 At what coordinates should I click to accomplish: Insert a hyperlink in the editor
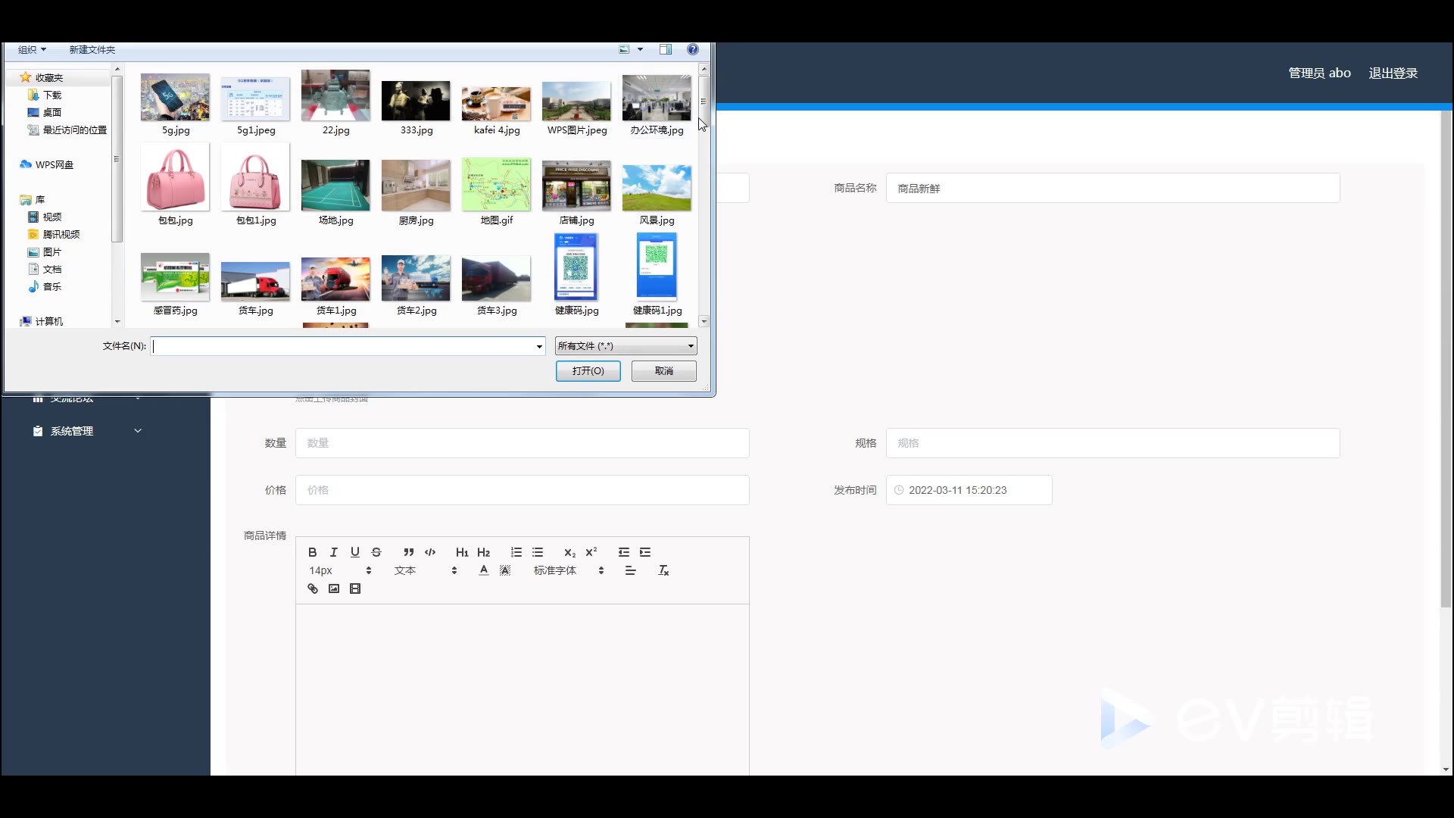click(x=313, y=589)
